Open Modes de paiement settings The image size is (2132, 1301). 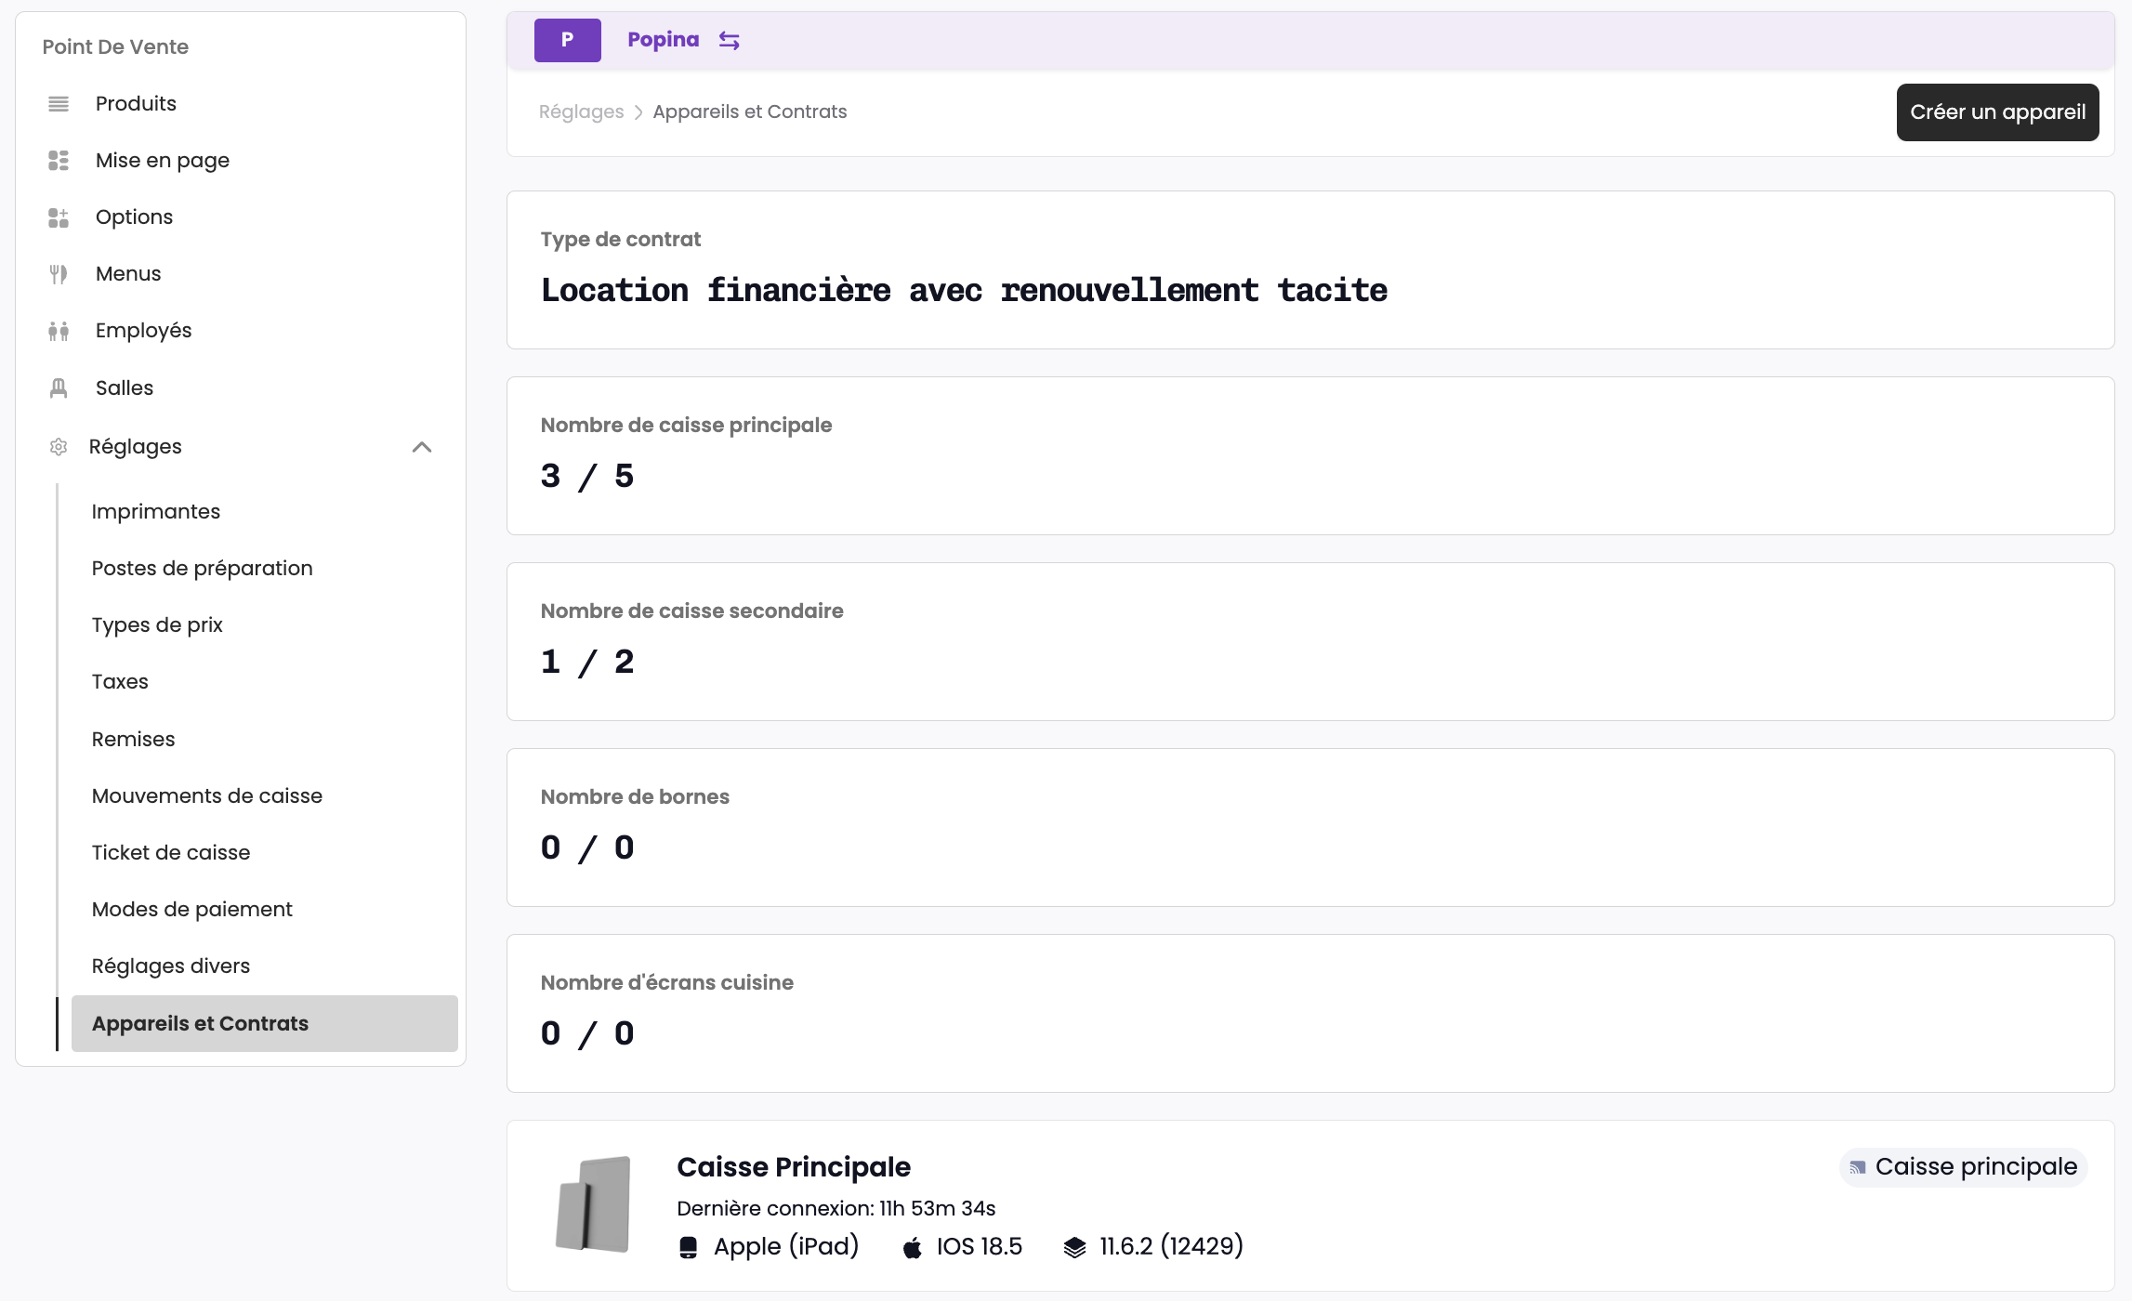[x=192, y=909]
